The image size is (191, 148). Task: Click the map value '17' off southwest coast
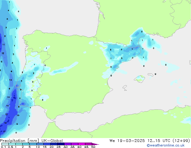[x=4, y=131]
